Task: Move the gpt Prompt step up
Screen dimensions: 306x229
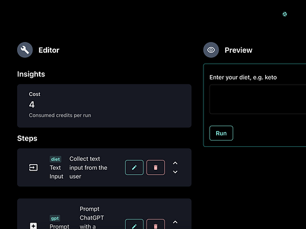Action: (175, 222)
